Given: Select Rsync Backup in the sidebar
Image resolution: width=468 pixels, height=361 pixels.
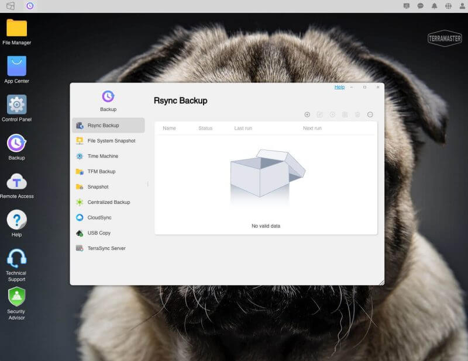Looking at the screenshot, I should (108, 126).
